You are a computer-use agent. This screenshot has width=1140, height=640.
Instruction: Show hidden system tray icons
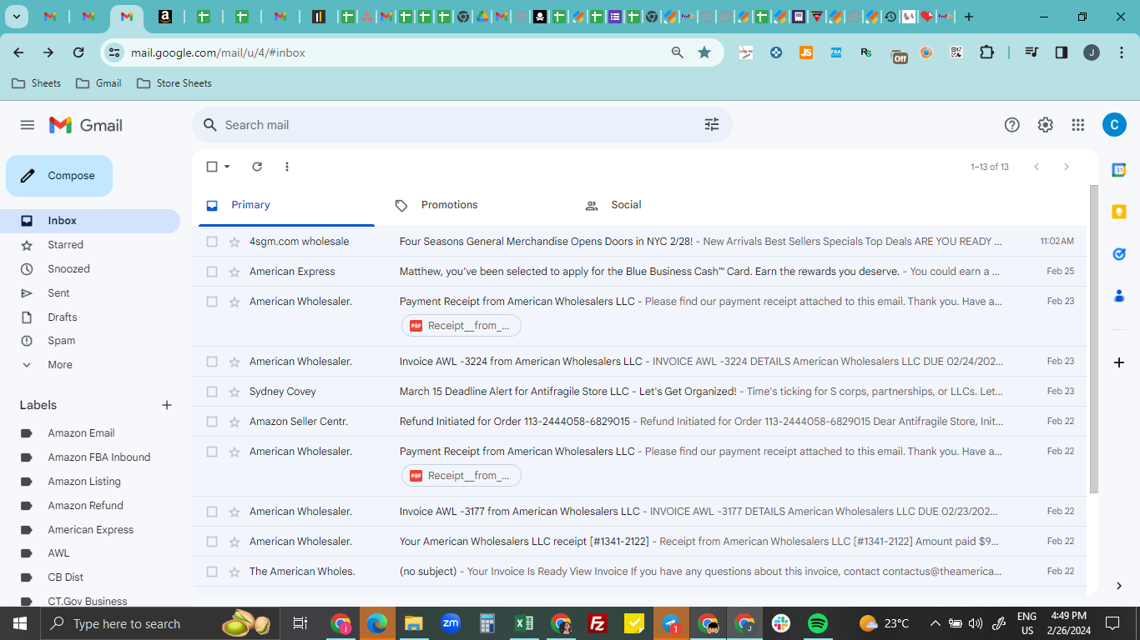[x=935, y=623]
